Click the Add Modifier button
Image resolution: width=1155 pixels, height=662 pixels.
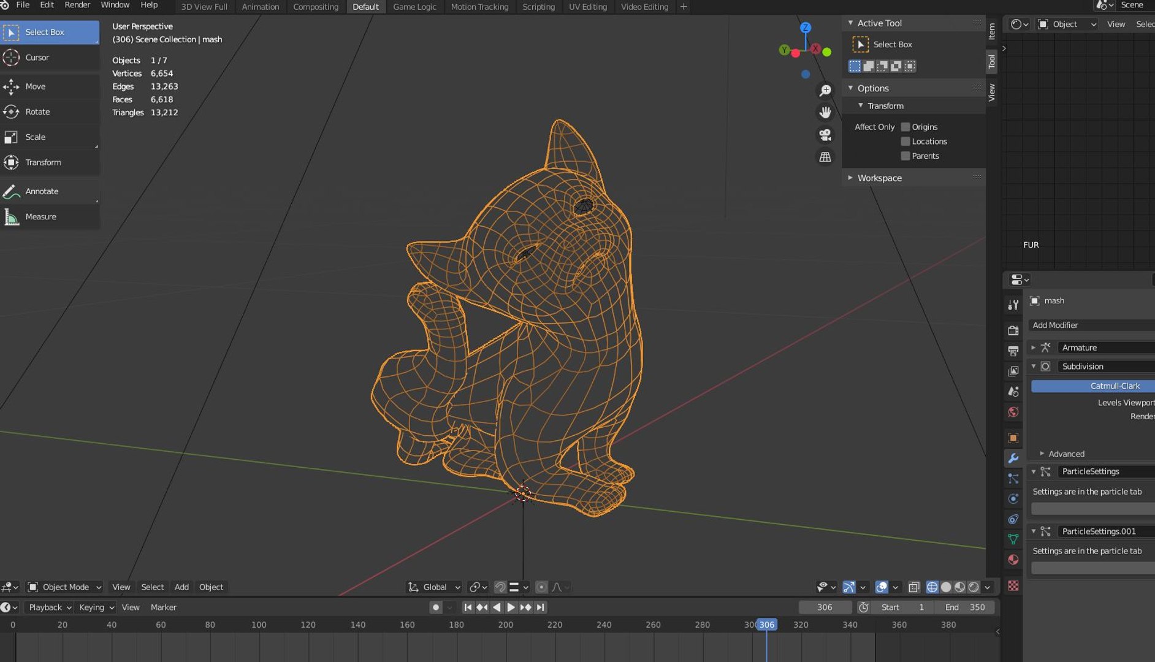coord(1092,325)
